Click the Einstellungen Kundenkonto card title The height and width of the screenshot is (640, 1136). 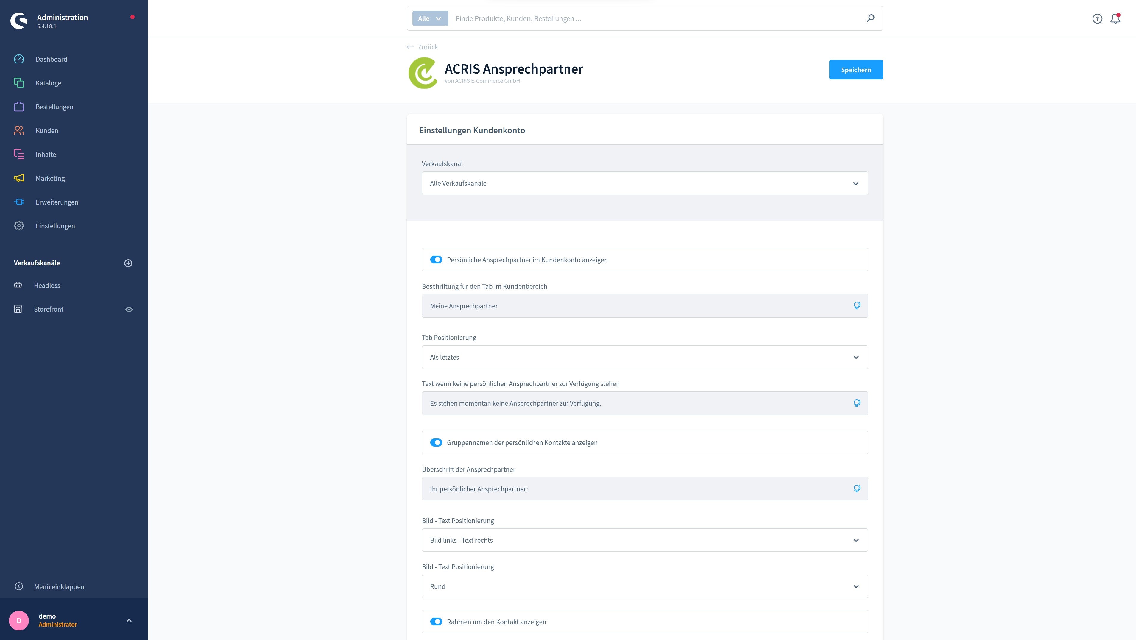coord(472,130)
